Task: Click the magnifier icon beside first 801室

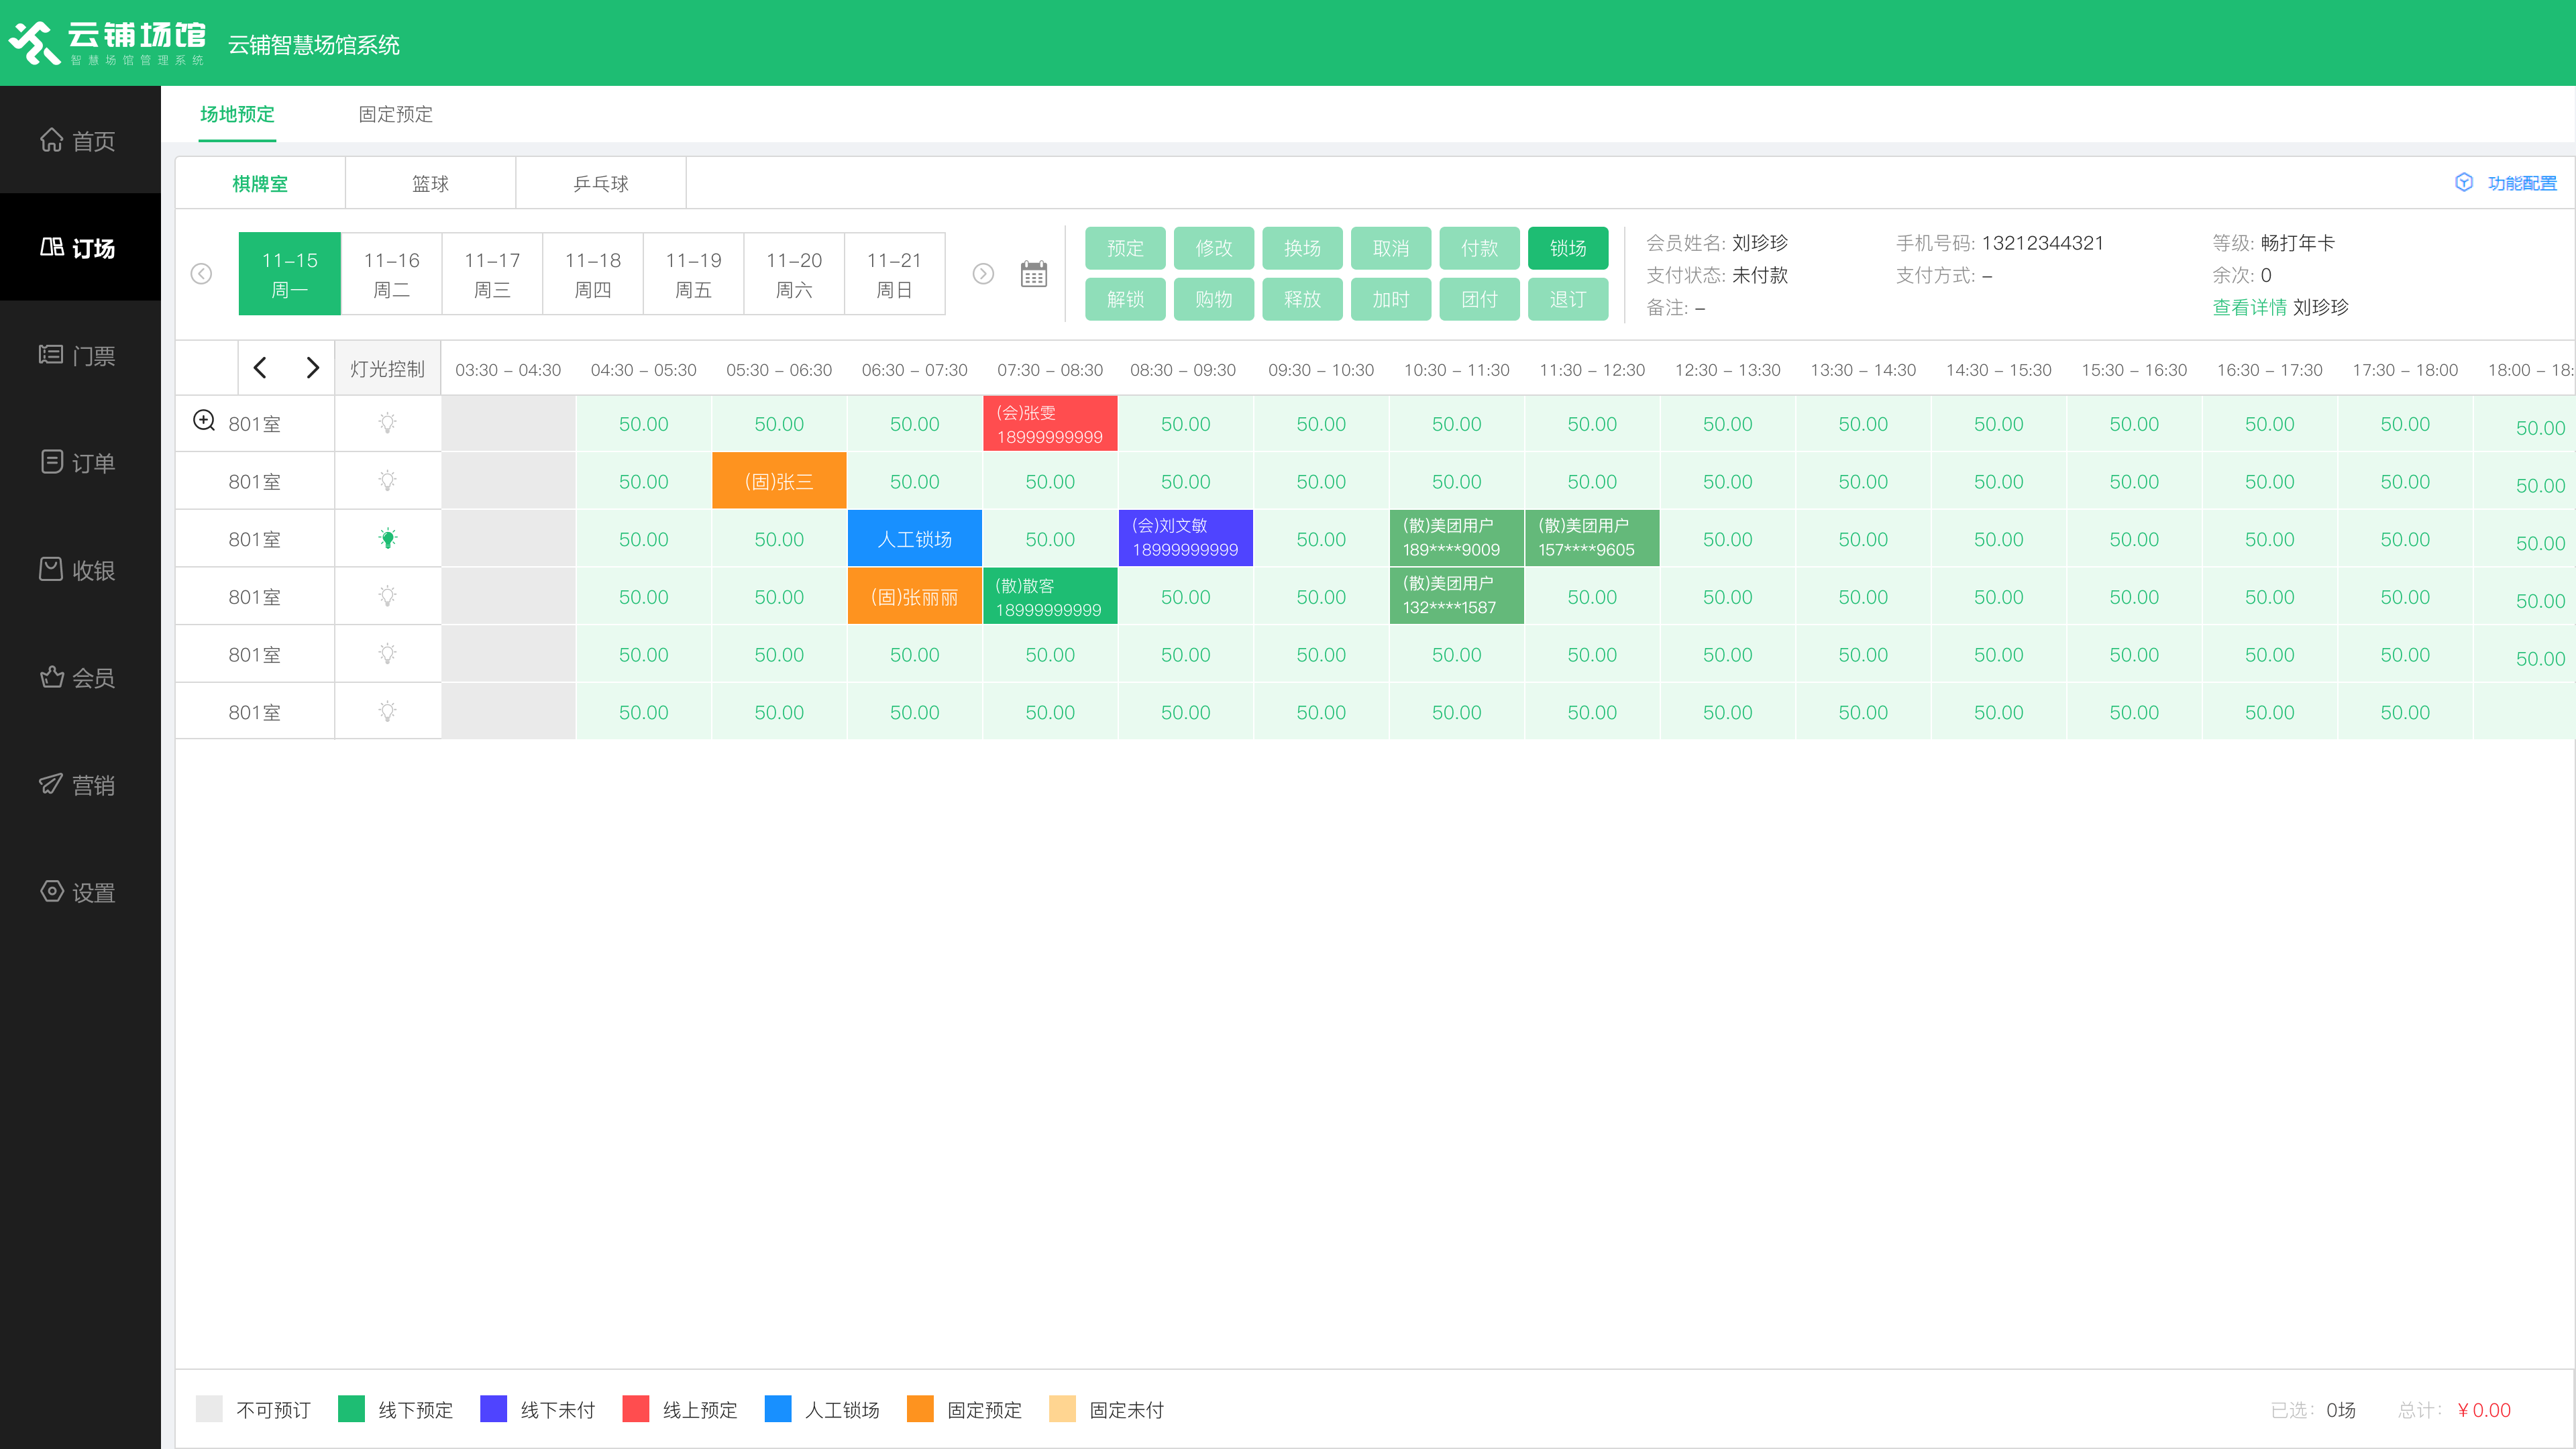Action: coord(204,421)
